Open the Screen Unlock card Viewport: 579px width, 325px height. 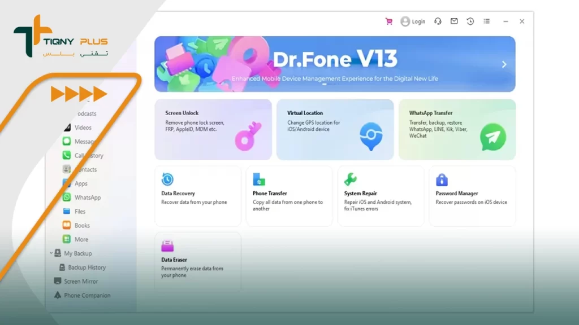213,130
